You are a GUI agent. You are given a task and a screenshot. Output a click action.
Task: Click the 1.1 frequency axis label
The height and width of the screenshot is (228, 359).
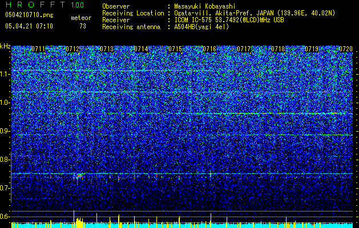click(x=5, y=74)
